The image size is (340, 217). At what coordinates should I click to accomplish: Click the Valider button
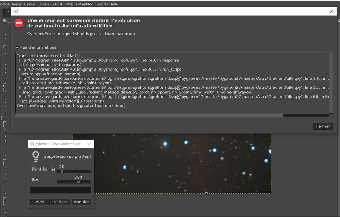click(61, 202)
